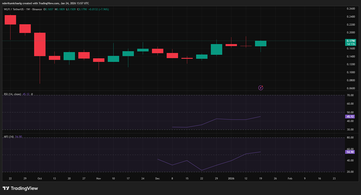Click the purple lightning event icon
This screenshot has width=361, height=195.
point(261,88)
